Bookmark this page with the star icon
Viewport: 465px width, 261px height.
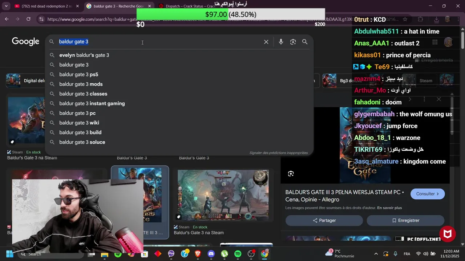[x=405, y=19]
